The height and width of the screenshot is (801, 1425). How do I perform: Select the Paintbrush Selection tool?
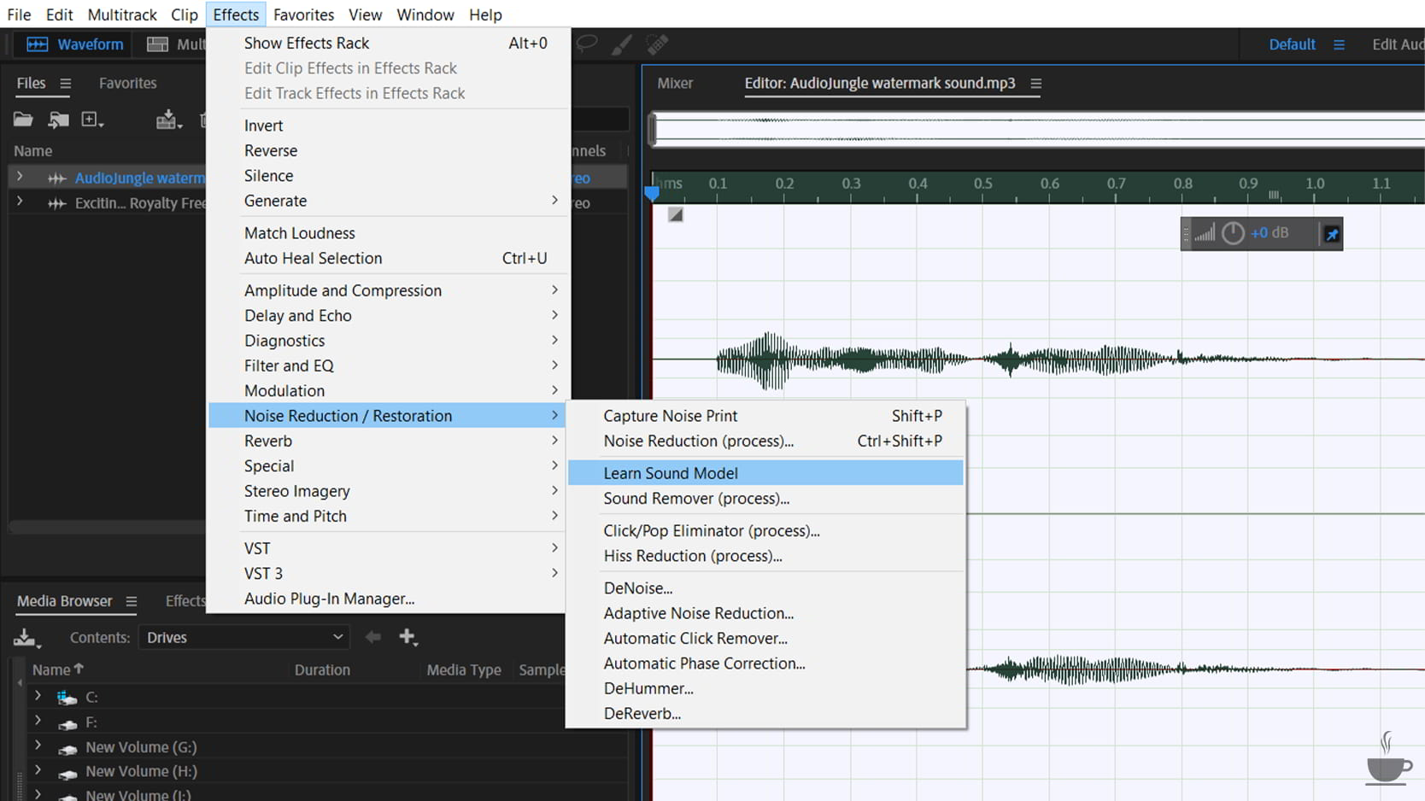(621, 44)
